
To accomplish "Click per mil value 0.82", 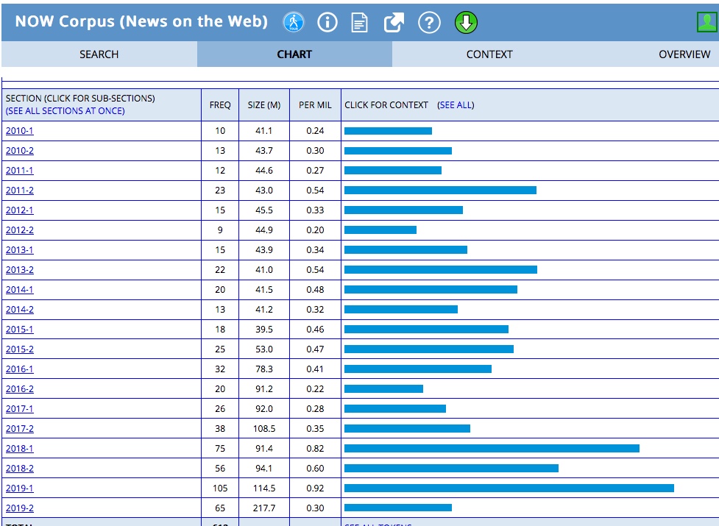I will pos(315,449).
